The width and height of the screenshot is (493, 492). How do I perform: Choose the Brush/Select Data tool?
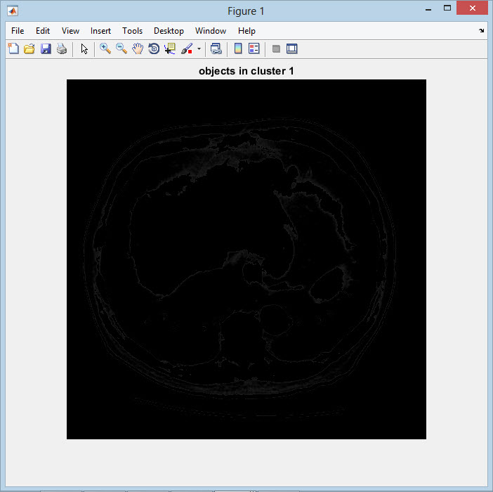click(187, 48)
